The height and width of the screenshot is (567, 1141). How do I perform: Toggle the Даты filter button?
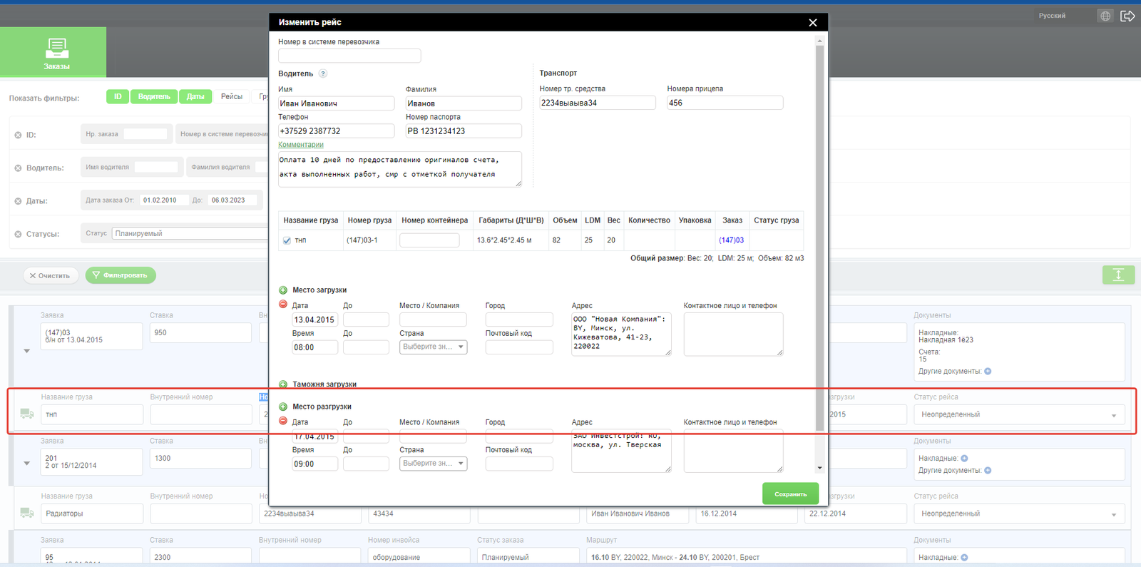point(195,96)
